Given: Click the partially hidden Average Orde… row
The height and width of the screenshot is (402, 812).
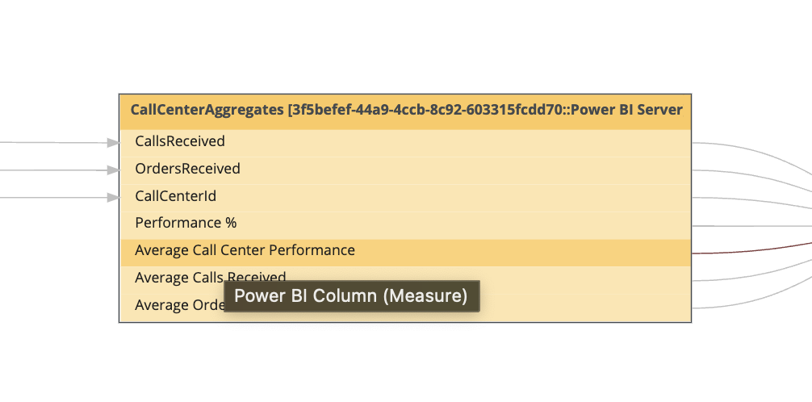Looking at the screenshot, I should pos(178,306).
